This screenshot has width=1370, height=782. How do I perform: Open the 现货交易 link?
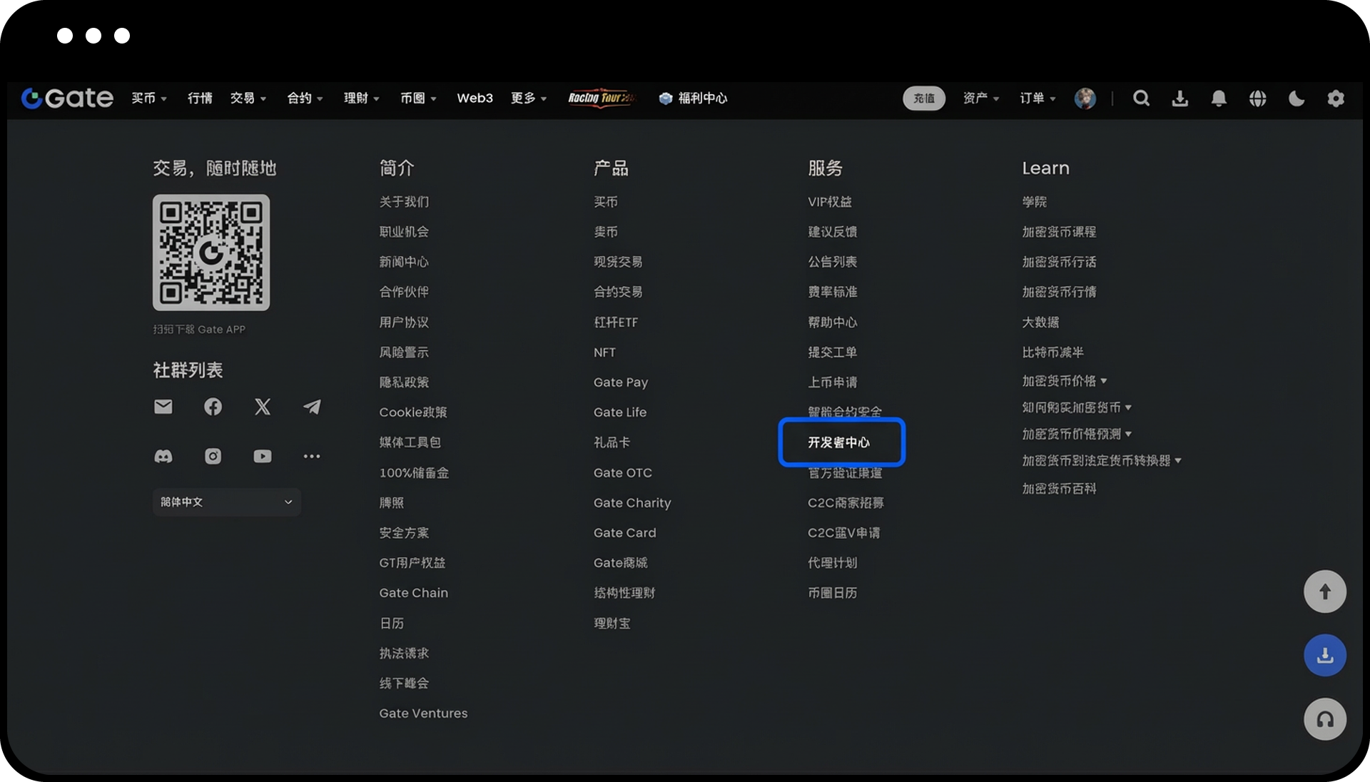618,262
